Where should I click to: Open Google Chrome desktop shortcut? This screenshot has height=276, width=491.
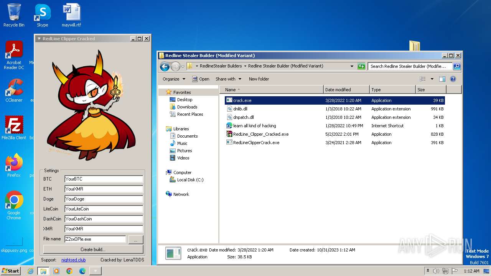(14, 205)
